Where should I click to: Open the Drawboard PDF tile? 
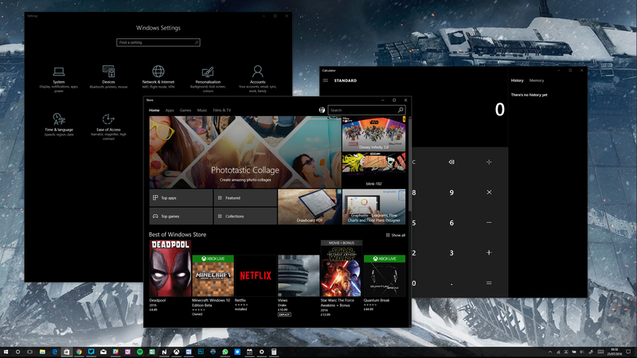pos(309,207)
